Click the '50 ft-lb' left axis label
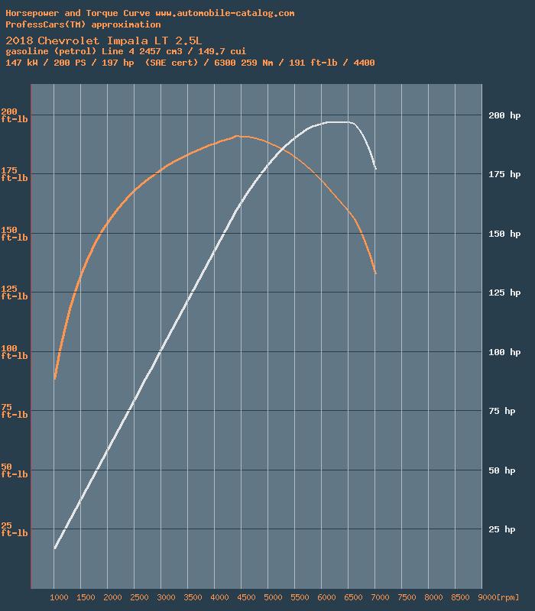The width and height of the screenshot is (535, 611). point(15,470)
